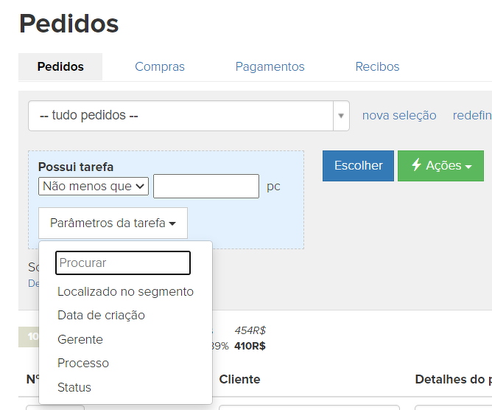Pick the Gerente parameter option
This screenshot has width=492, height=410.
pos(80,339)
